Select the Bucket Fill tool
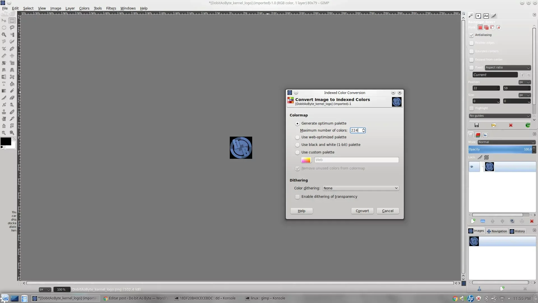538x303 pixels. click(12, 84)
